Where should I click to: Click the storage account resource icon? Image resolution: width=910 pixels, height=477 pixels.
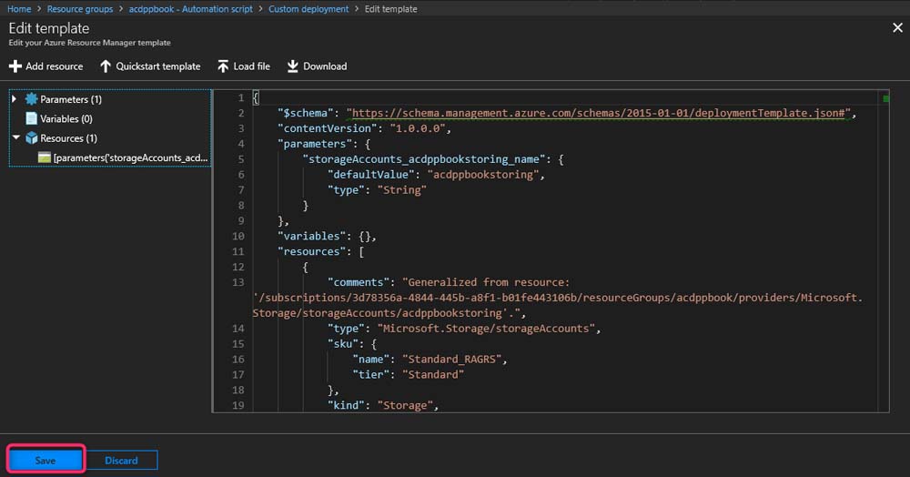(x=44, y=157)
